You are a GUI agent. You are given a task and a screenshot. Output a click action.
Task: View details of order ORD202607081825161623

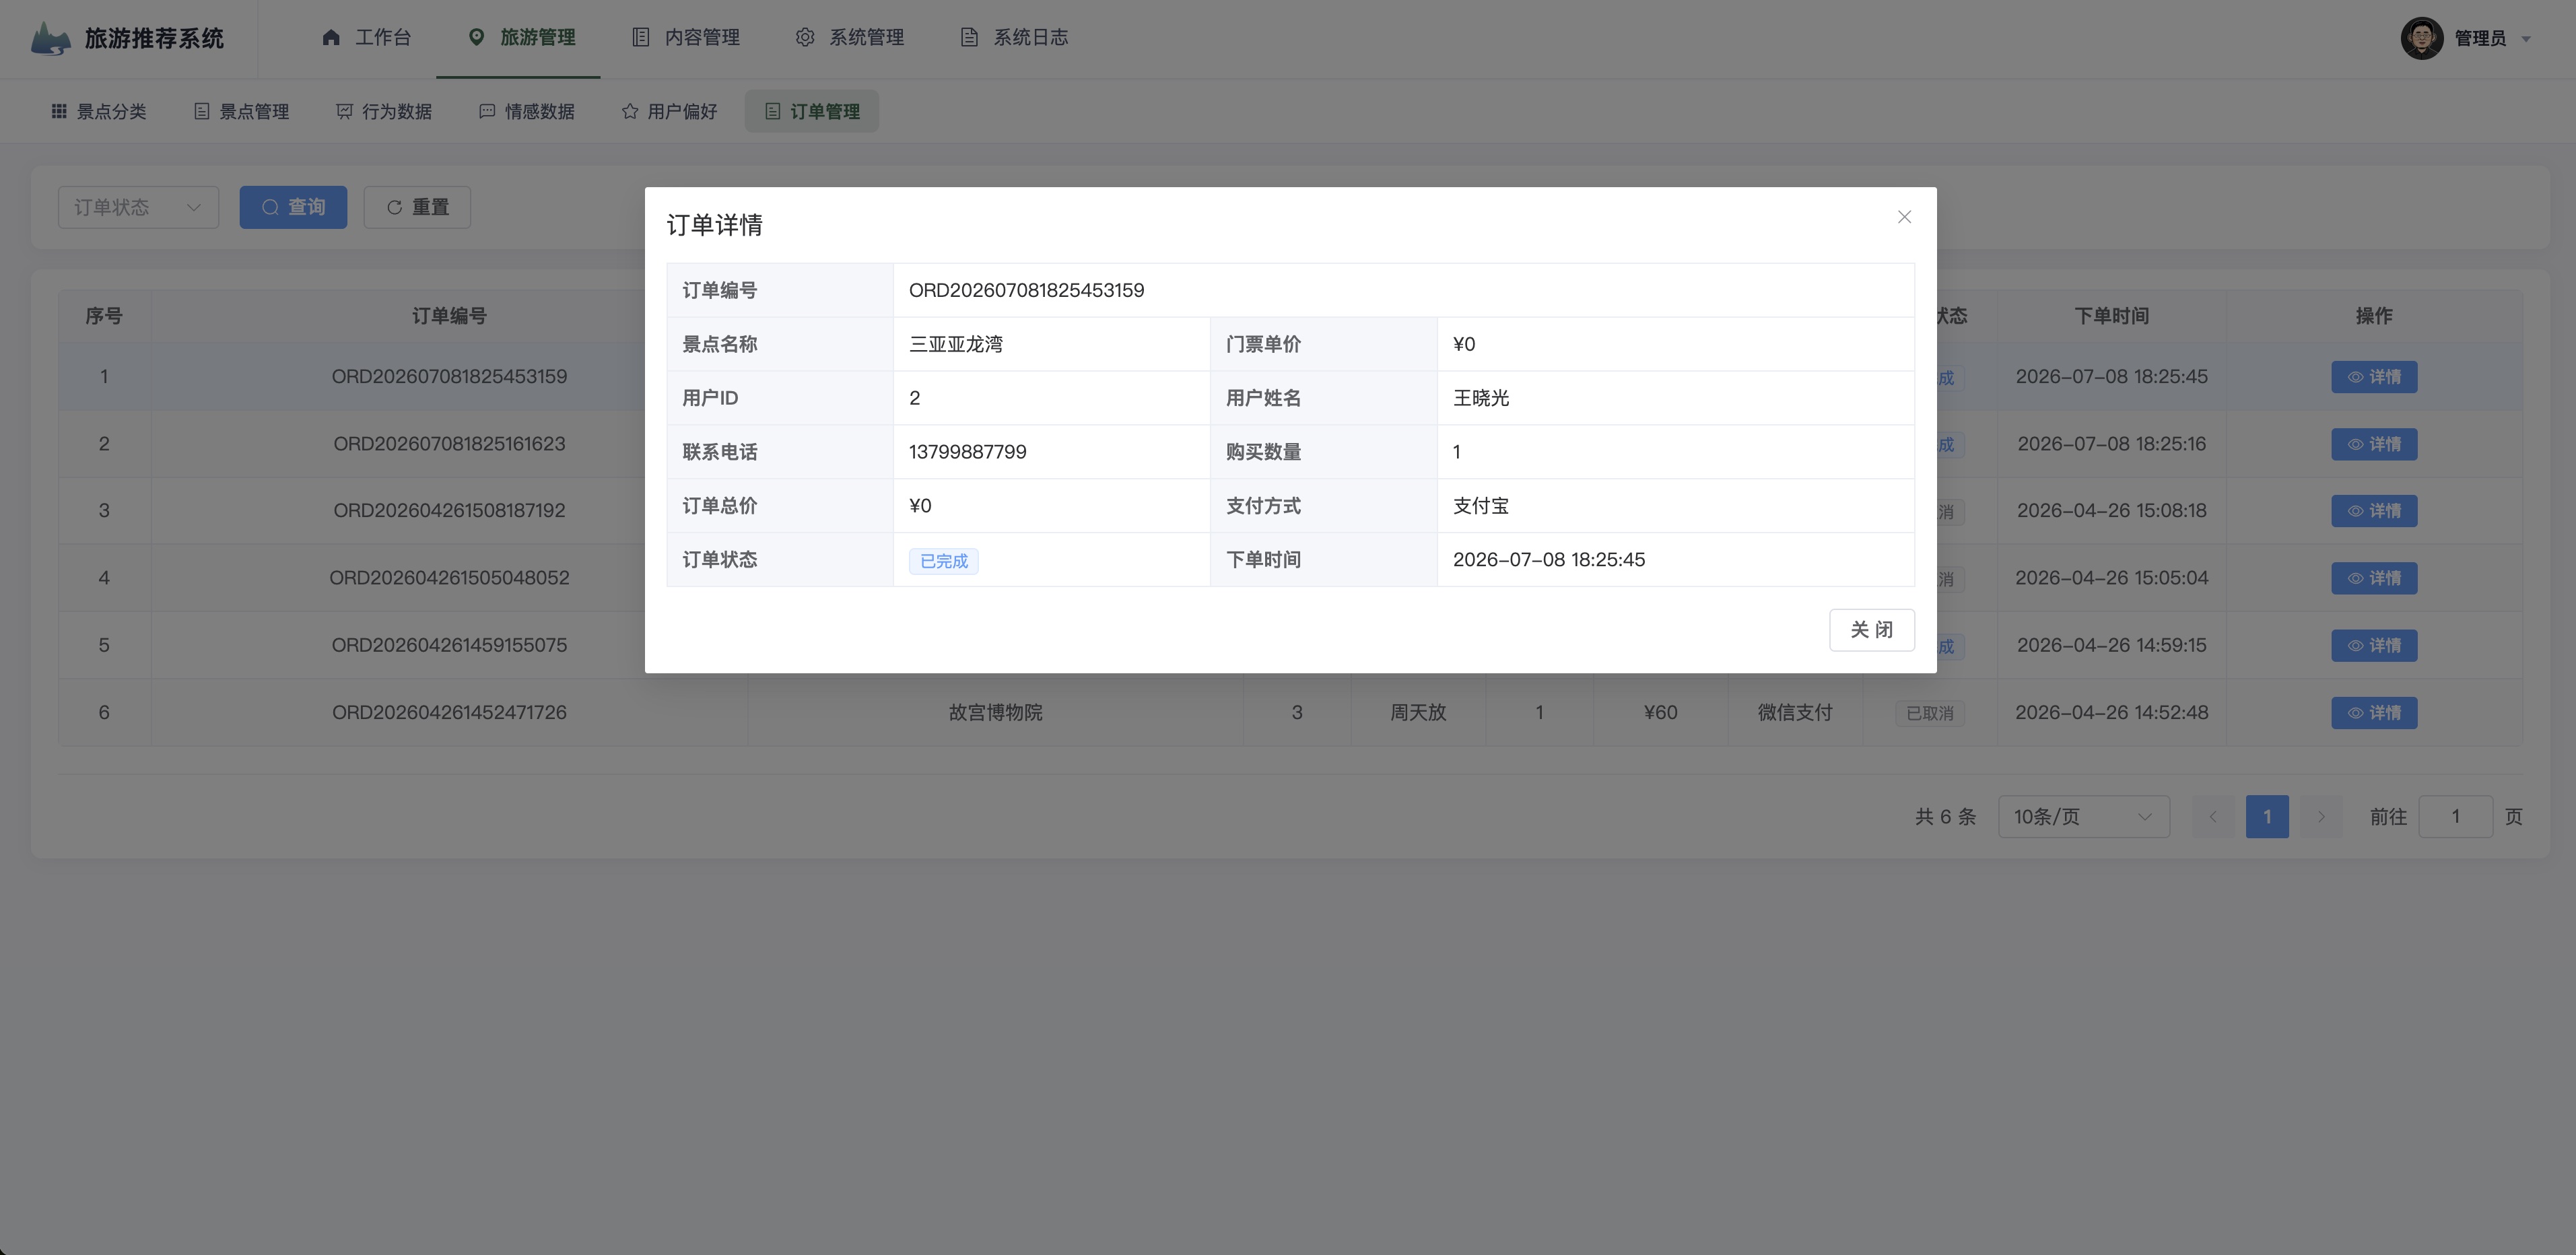pyautogui.click(x=2374, y=444)
